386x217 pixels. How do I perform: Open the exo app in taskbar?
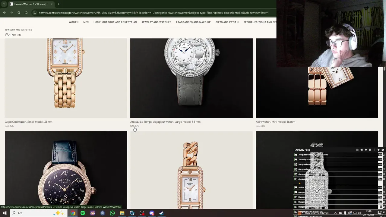(93, 213)
